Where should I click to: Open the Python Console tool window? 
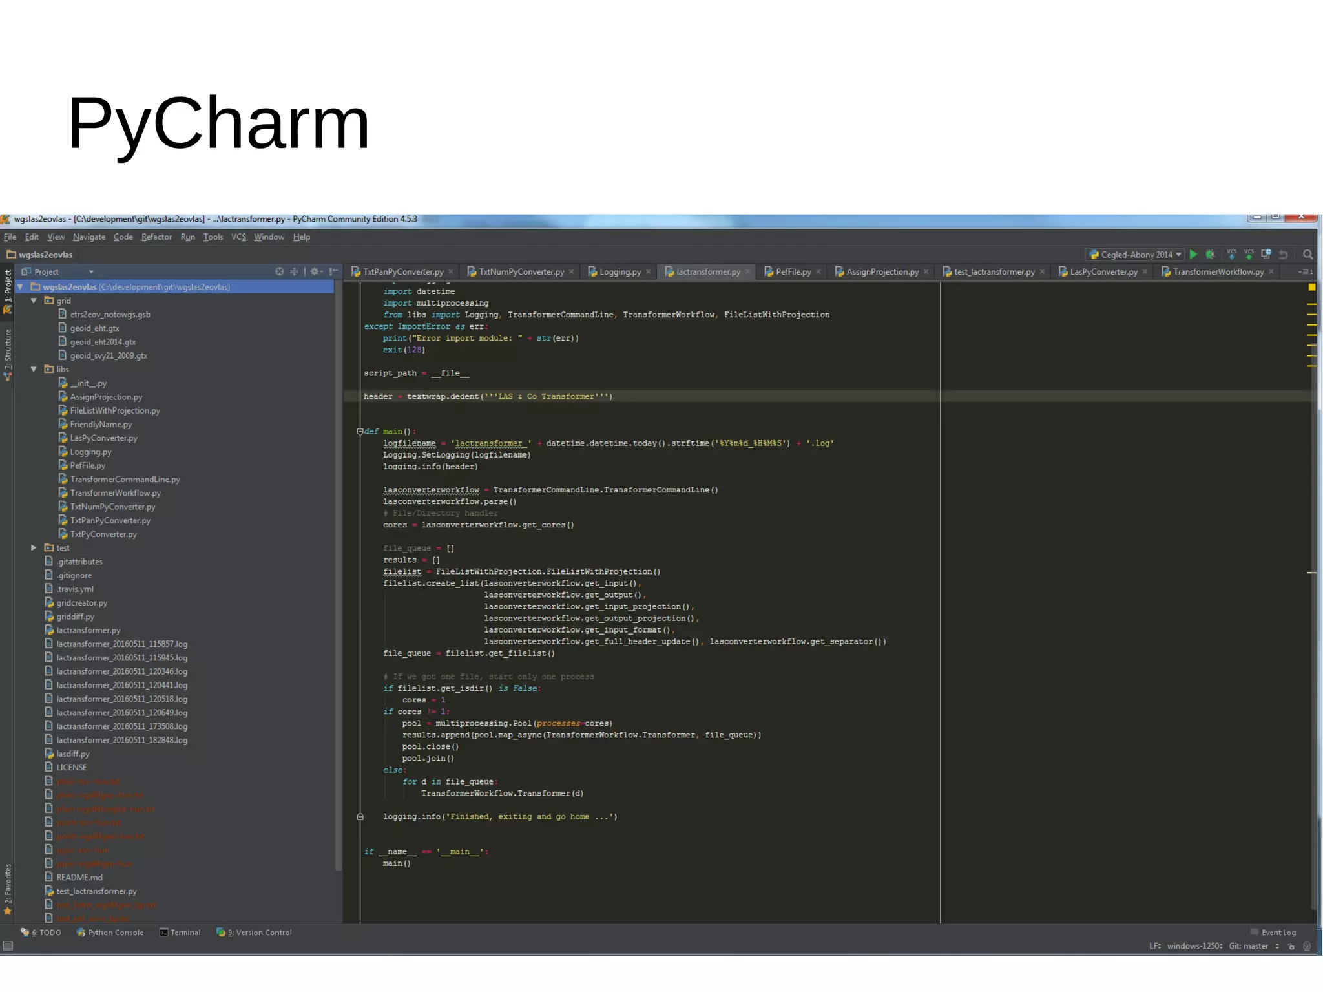click(x=110, y=933)
